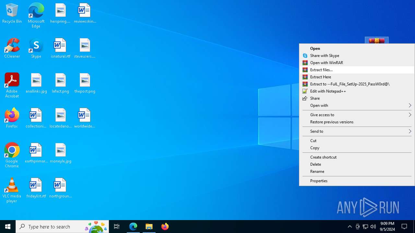This screenshot has width=415, height=233.
Task: Select the fridaylist.rtf file icon
Action: (x=36, y=188)
